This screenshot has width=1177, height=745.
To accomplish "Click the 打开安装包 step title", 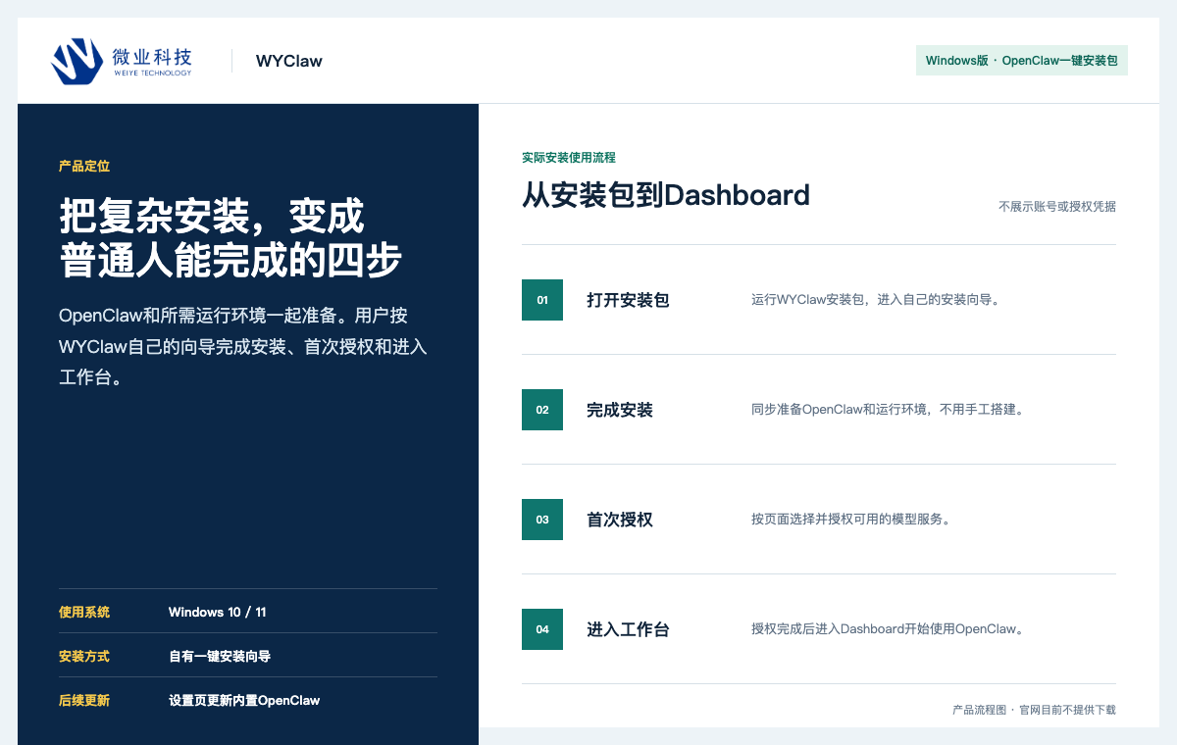I will (x=628, y=300).
